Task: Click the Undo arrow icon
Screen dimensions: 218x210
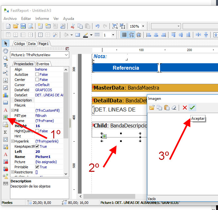Action: tap(98, 26)
